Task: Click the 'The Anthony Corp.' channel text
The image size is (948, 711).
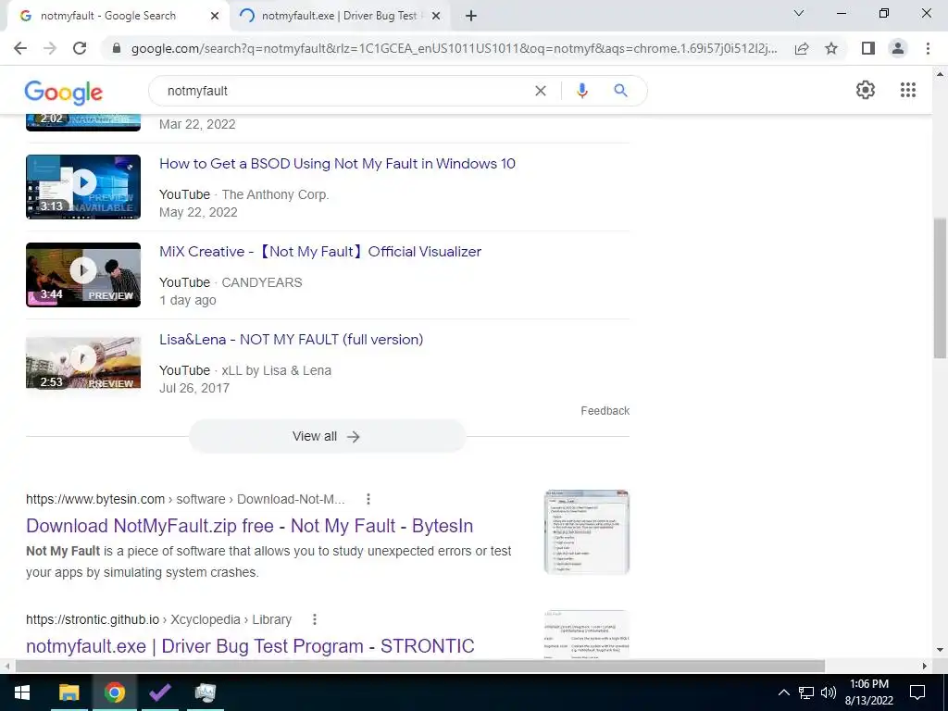Action: 275,194
